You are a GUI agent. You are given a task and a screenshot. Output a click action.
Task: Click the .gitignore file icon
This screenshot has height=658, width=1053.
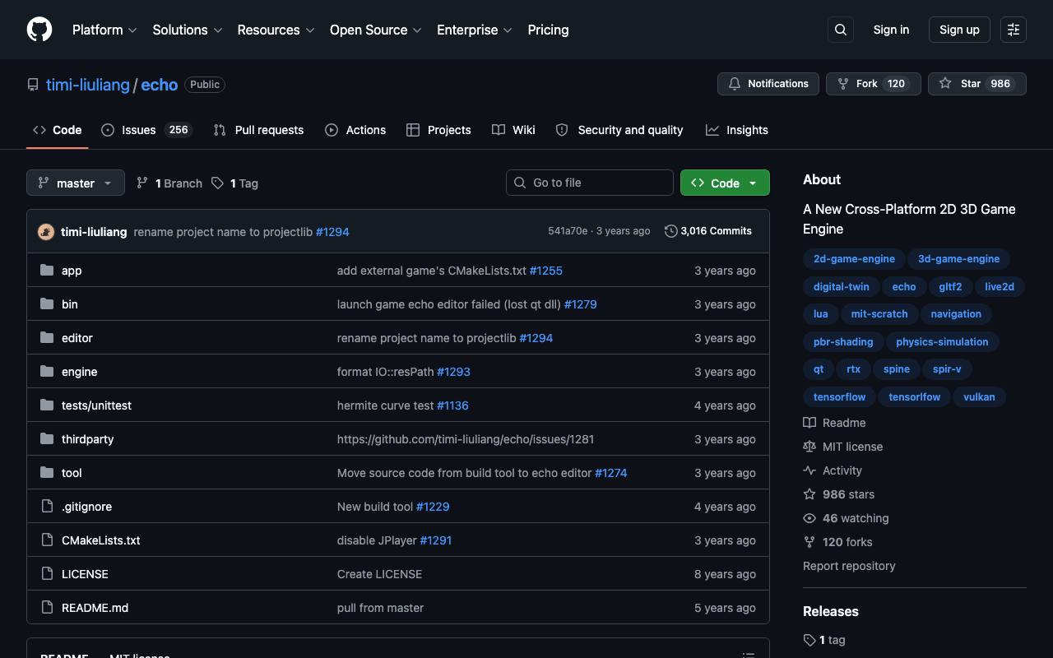pyautogui.click(x=47, y=507)
